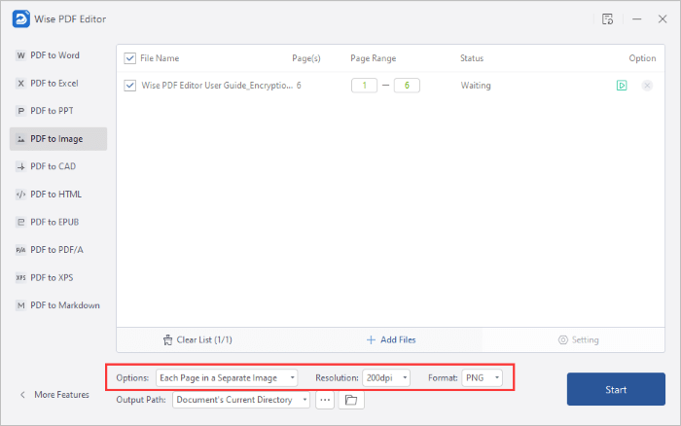This screenshot has height=426, width=681.
Task: Select PDF to Image mode
Action: (58, 139)
